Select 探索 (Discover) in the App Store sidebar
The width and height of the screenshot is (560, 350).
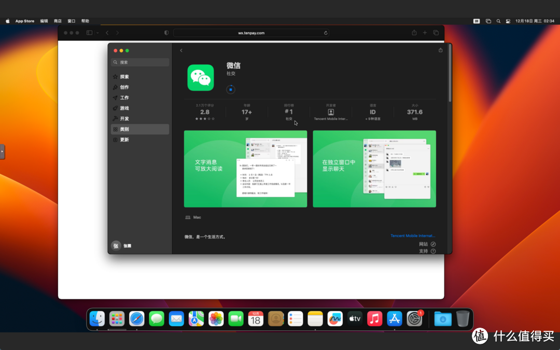(x=125, y=76)
